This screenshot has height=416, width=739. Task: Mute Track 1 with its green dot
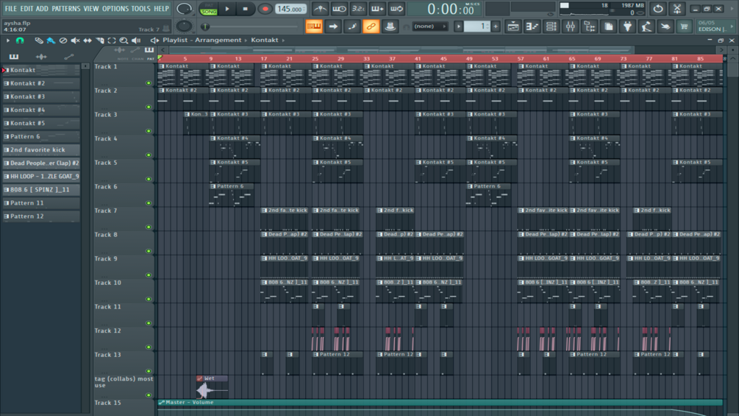[149, 83]
